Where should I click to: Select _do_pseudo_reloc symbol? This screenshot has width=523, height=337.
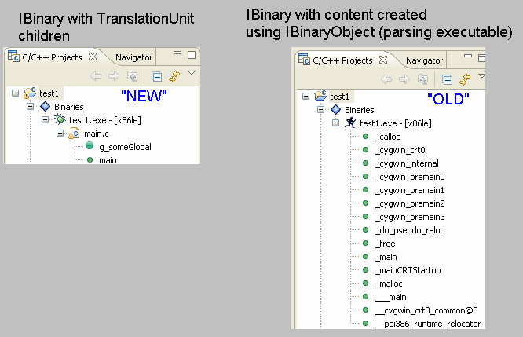[x=410, y=231]
